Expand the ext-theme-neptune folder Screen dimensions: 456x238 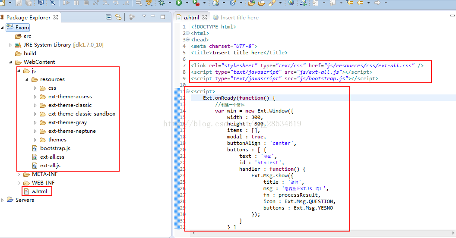tap(35, 131)
